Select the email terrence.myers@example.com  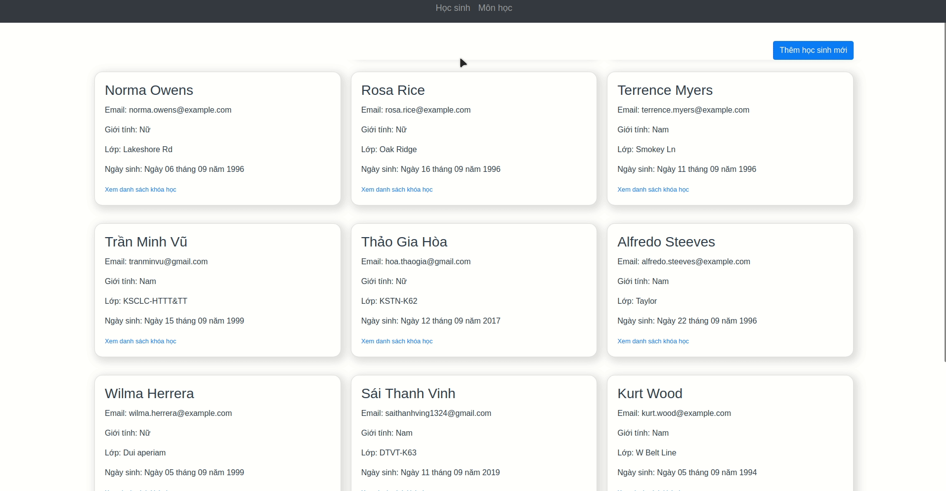click(695, 110)
